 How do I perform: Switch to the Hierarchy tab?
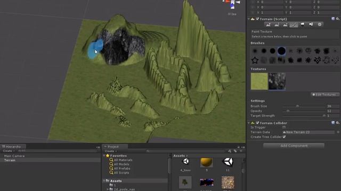click(13, 146)
